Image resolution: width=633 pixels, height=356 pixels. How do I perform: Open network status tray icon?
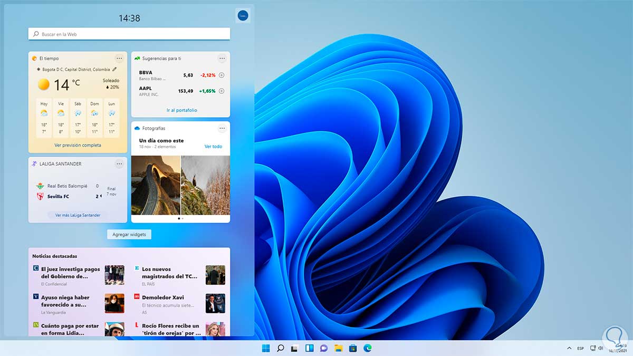593,348
